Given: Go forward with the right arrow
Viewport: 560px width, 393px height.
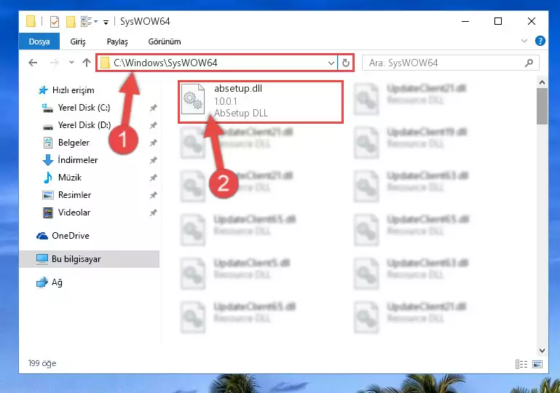Looking at the screenshot, I should [55, 63].
